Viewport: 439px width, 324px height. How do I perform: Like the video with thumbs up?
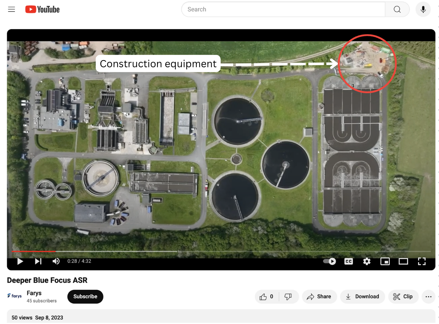pyautogui.click(x=267, y=297)
